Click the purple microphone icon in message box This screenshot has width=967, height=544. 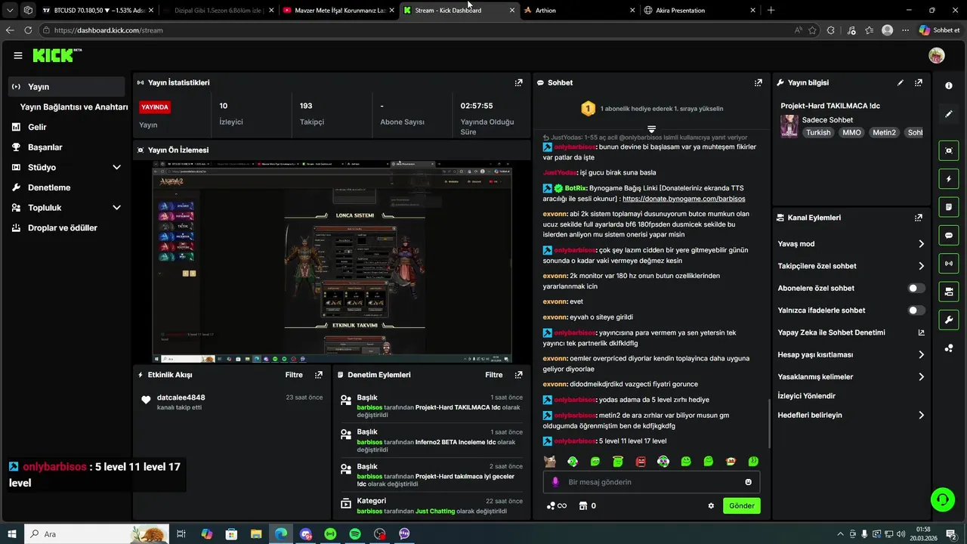pos(555,482)
